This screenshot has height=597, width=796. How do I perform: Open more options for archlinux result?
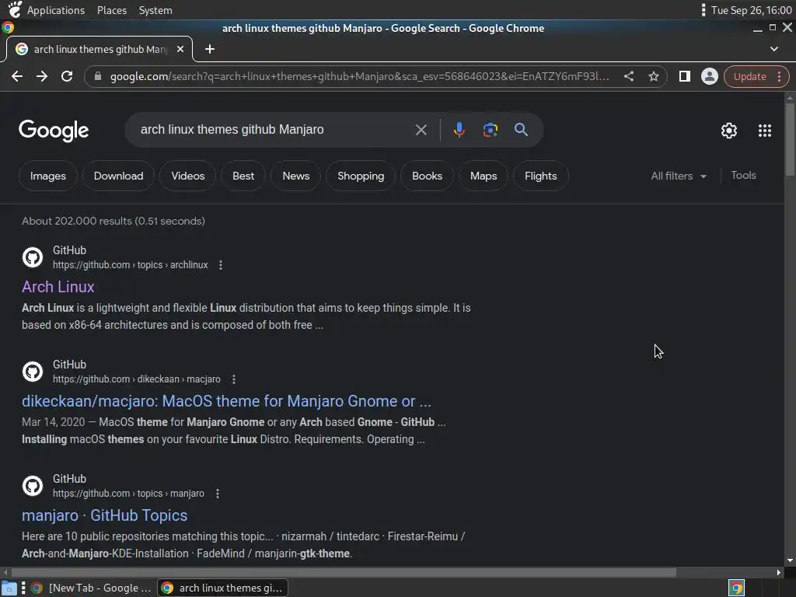(x=220, y=265)
